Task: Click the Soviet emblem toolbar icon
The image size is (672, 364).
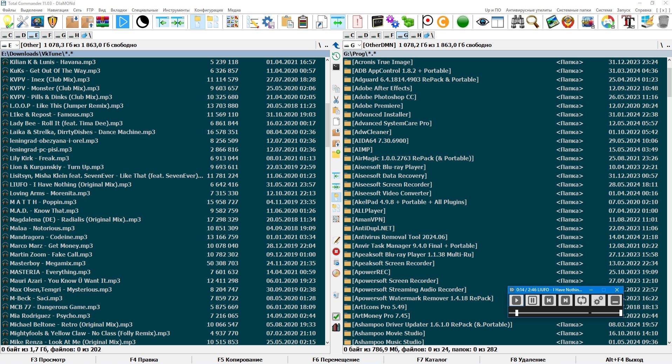Action: [x=568, y=22]
